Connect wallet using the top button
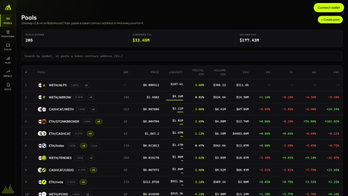The image size is (348, 196). coord(329,8)
